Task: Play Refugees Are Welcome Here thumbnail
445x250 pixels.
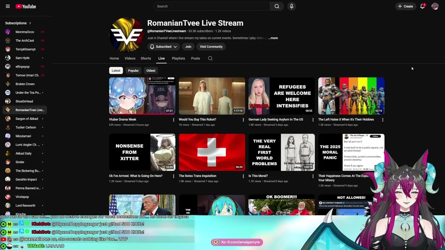Action: [x=282, y=96]
